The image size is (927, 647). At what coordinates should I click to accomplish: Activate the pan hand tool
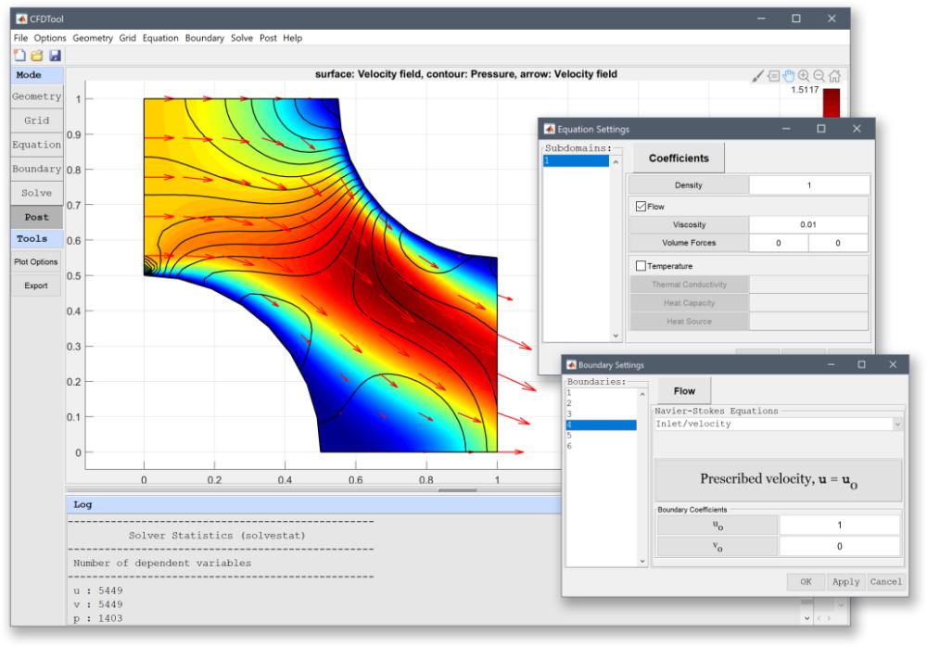pyautogui.click(x=789, y=76)
